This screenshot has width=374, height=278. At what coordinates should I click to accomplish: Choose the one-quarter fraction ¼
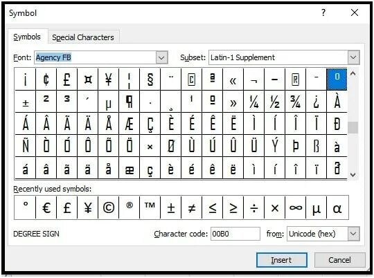coord(253,102)
